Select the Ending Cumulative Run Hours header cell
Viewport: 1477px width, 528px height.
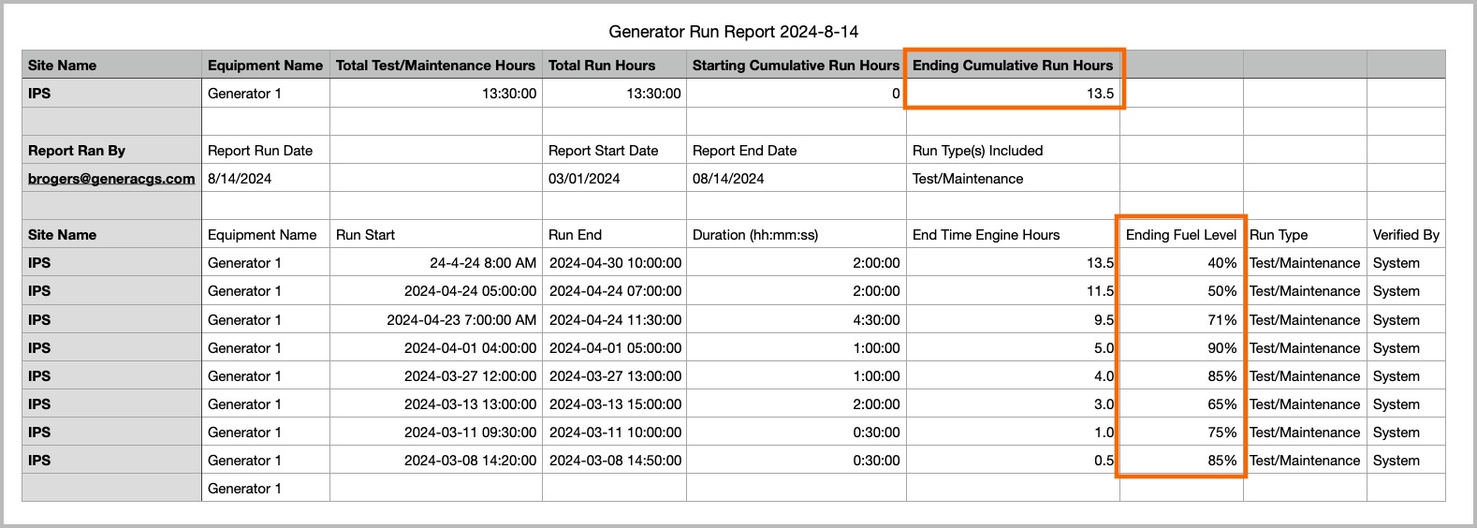click(x=1012, y=66)
